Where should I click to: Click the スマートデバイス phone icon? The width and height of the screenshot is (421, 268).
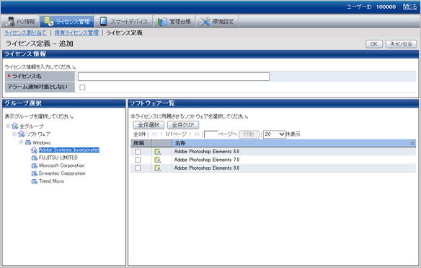click(x=103, y=21)
